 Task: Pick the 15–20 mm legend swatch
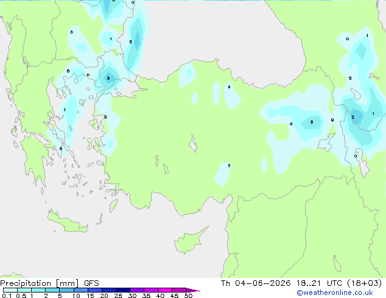95,290
